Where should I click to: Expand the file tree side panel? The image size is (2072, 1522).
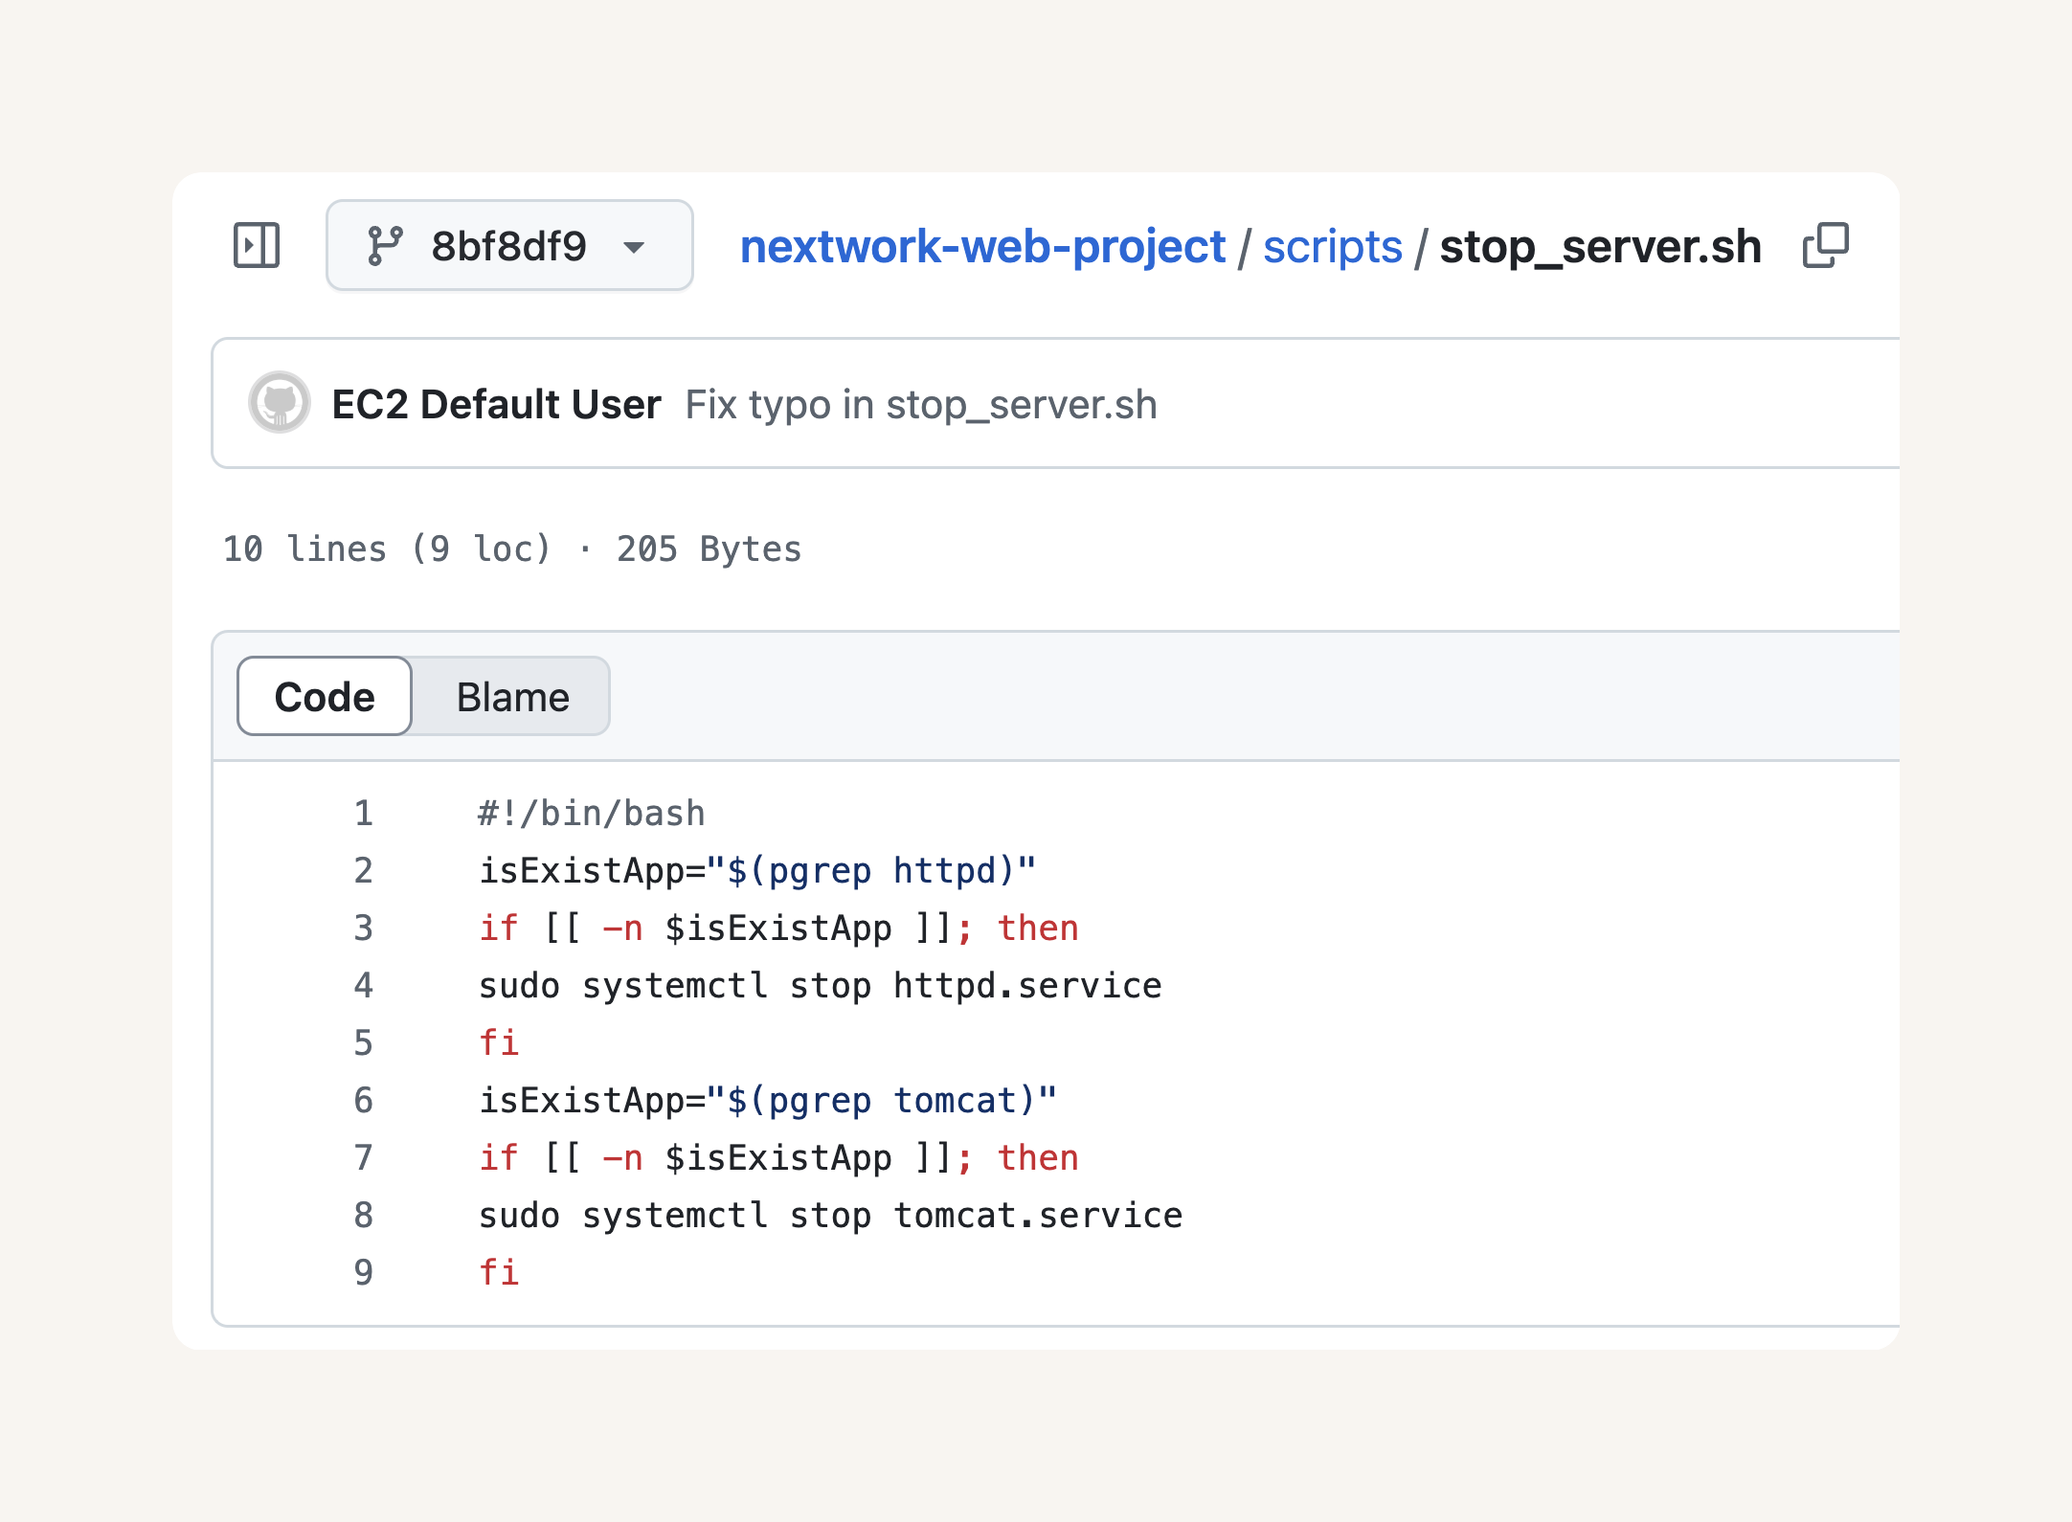point(257,246)
